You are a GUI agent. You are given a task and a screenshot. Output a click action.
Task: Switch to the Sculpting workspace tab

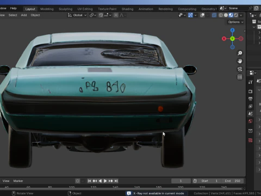click(x=65, y=9)
